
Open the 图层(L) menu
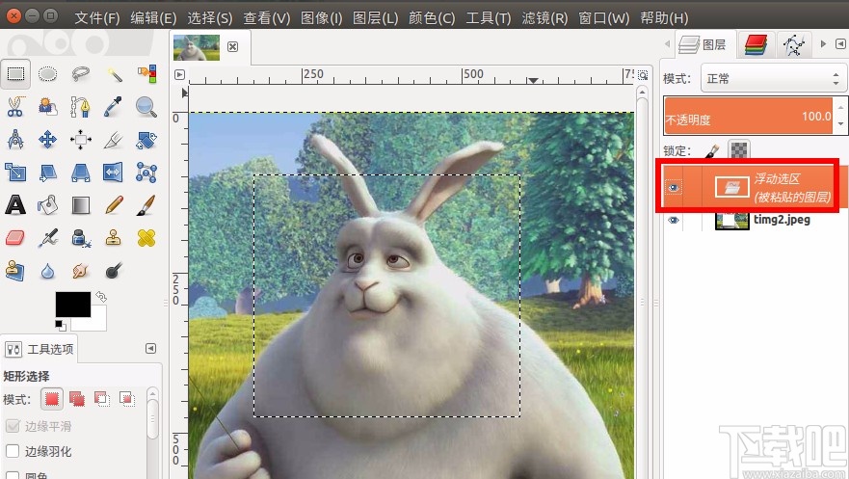pyautogui.click(x=375, y=18)
